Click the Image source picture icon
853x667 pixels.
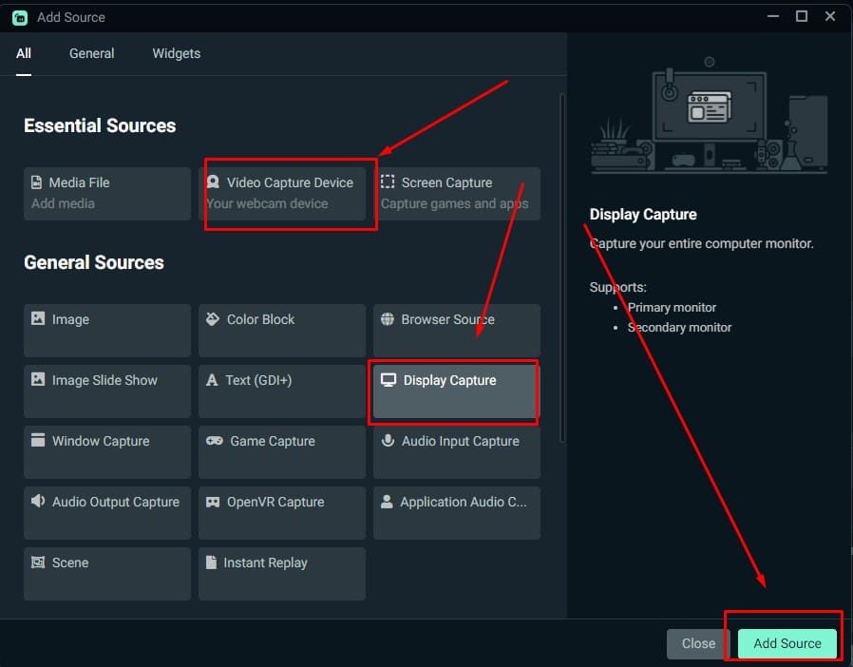coord(38,318)
